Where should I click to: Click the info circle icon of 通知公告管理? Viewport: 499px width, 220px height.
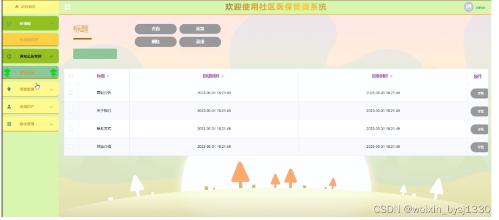[9, 57]
